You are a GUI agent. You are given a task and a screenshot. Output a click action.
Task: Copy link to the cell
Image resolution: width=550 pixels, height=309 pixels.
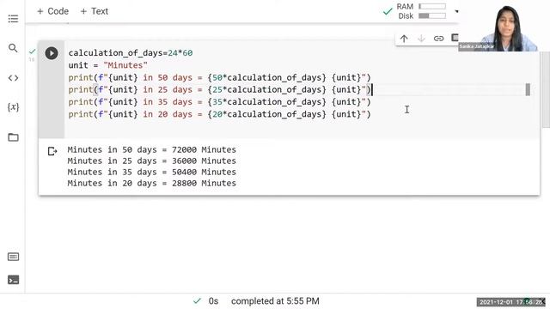438,39
